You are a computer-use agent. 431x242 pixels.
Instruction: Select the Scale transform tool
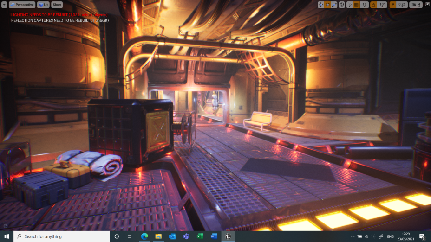pyautogui.click(x=334, y=5)
